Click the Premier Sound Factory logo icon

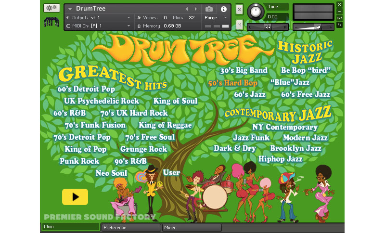tap(51, 22)
